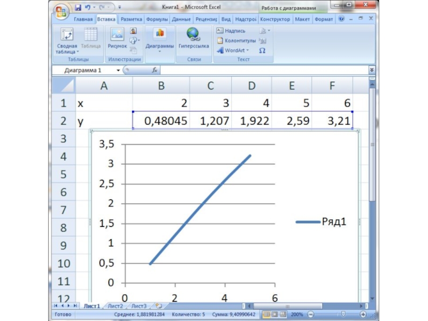The height and width of the screenshot is (321, 428).
Task: Click the Таблица icon
Action: (90, 38)
